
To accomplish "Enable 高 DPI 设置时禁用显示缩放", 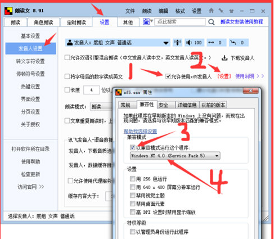I will tap(132, 212).
